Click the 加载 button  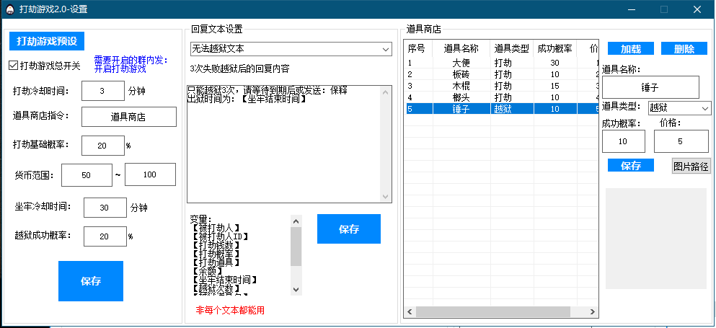click(x=631, y=49)
